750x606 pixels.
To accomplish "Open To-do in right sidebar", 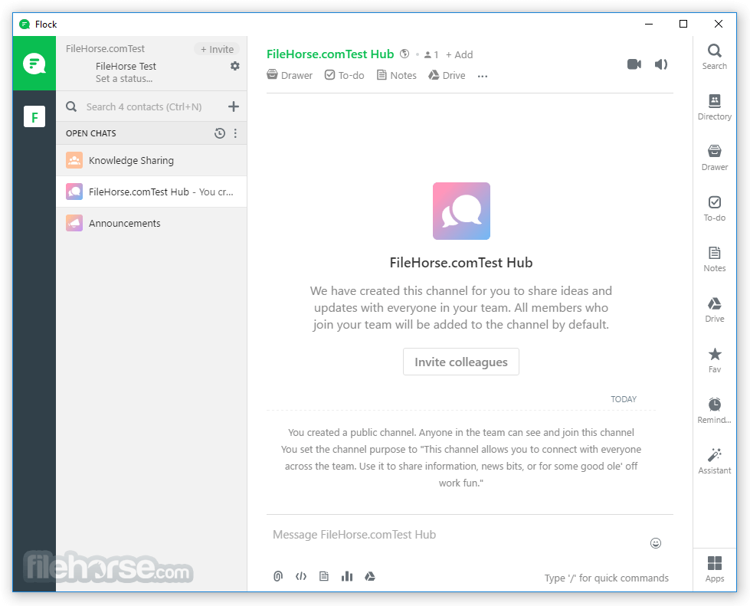I will click(x=715, y=209).
